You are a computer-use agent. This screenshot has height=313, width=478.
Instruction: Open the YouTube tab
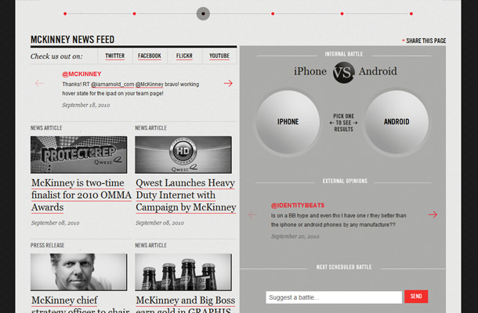pos(219,56)
